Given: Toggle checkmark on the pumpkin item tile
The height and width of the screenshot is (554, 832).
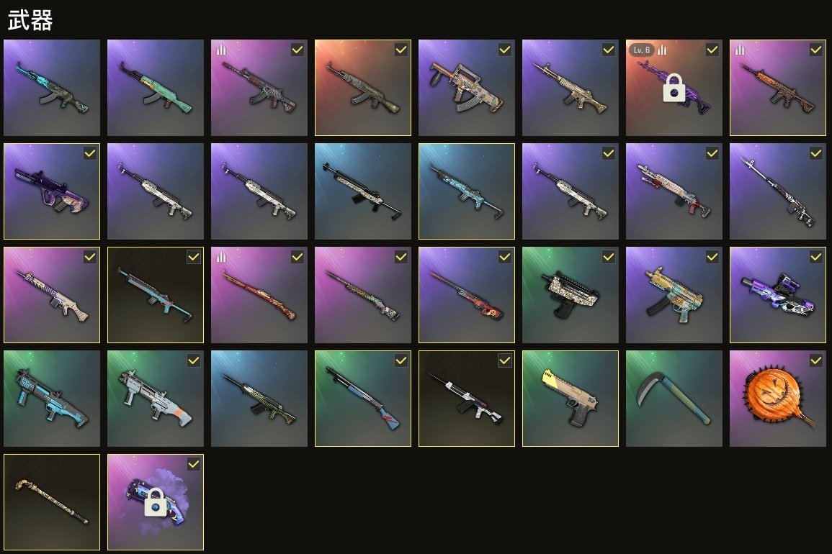Looking at the screenshot, I should 815,360.
